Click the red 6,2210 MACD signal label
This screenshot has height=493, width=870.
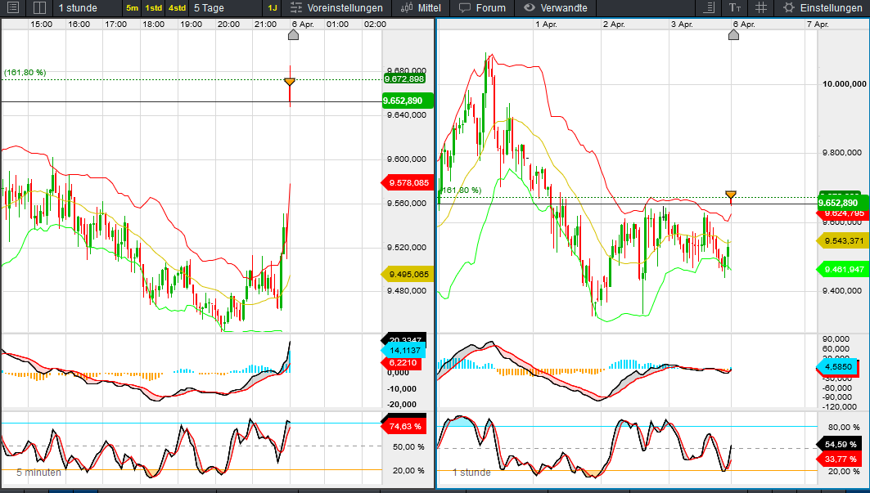coord(402,363)
